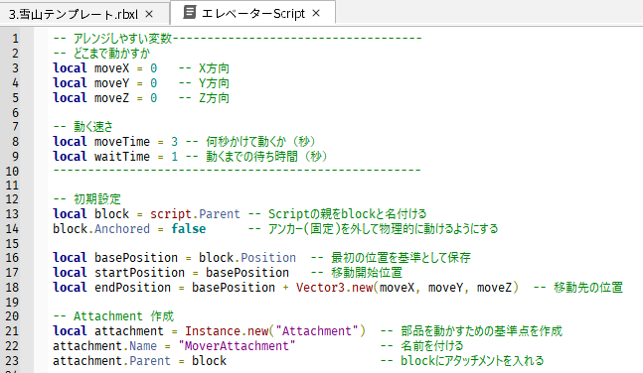Click line number 1 in gutter
The image size is (643, 373).
tap(15, 39)
